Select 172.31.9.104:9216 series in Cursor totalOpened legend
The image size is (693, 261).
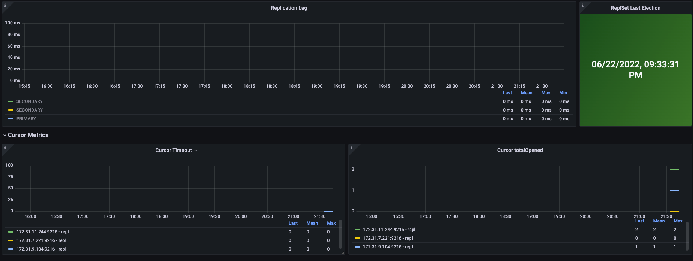pos(387,247)
